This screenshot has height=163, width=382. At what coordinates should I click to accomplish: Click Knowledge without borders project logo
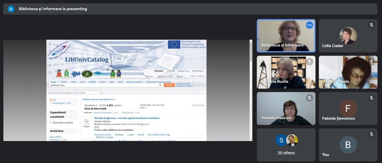pos(59,50)
